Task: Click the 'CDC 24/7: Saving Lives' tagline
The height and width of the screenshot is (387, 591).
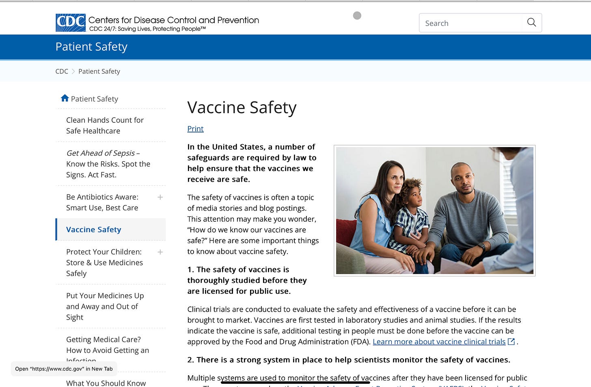Action: click(147, 29)
